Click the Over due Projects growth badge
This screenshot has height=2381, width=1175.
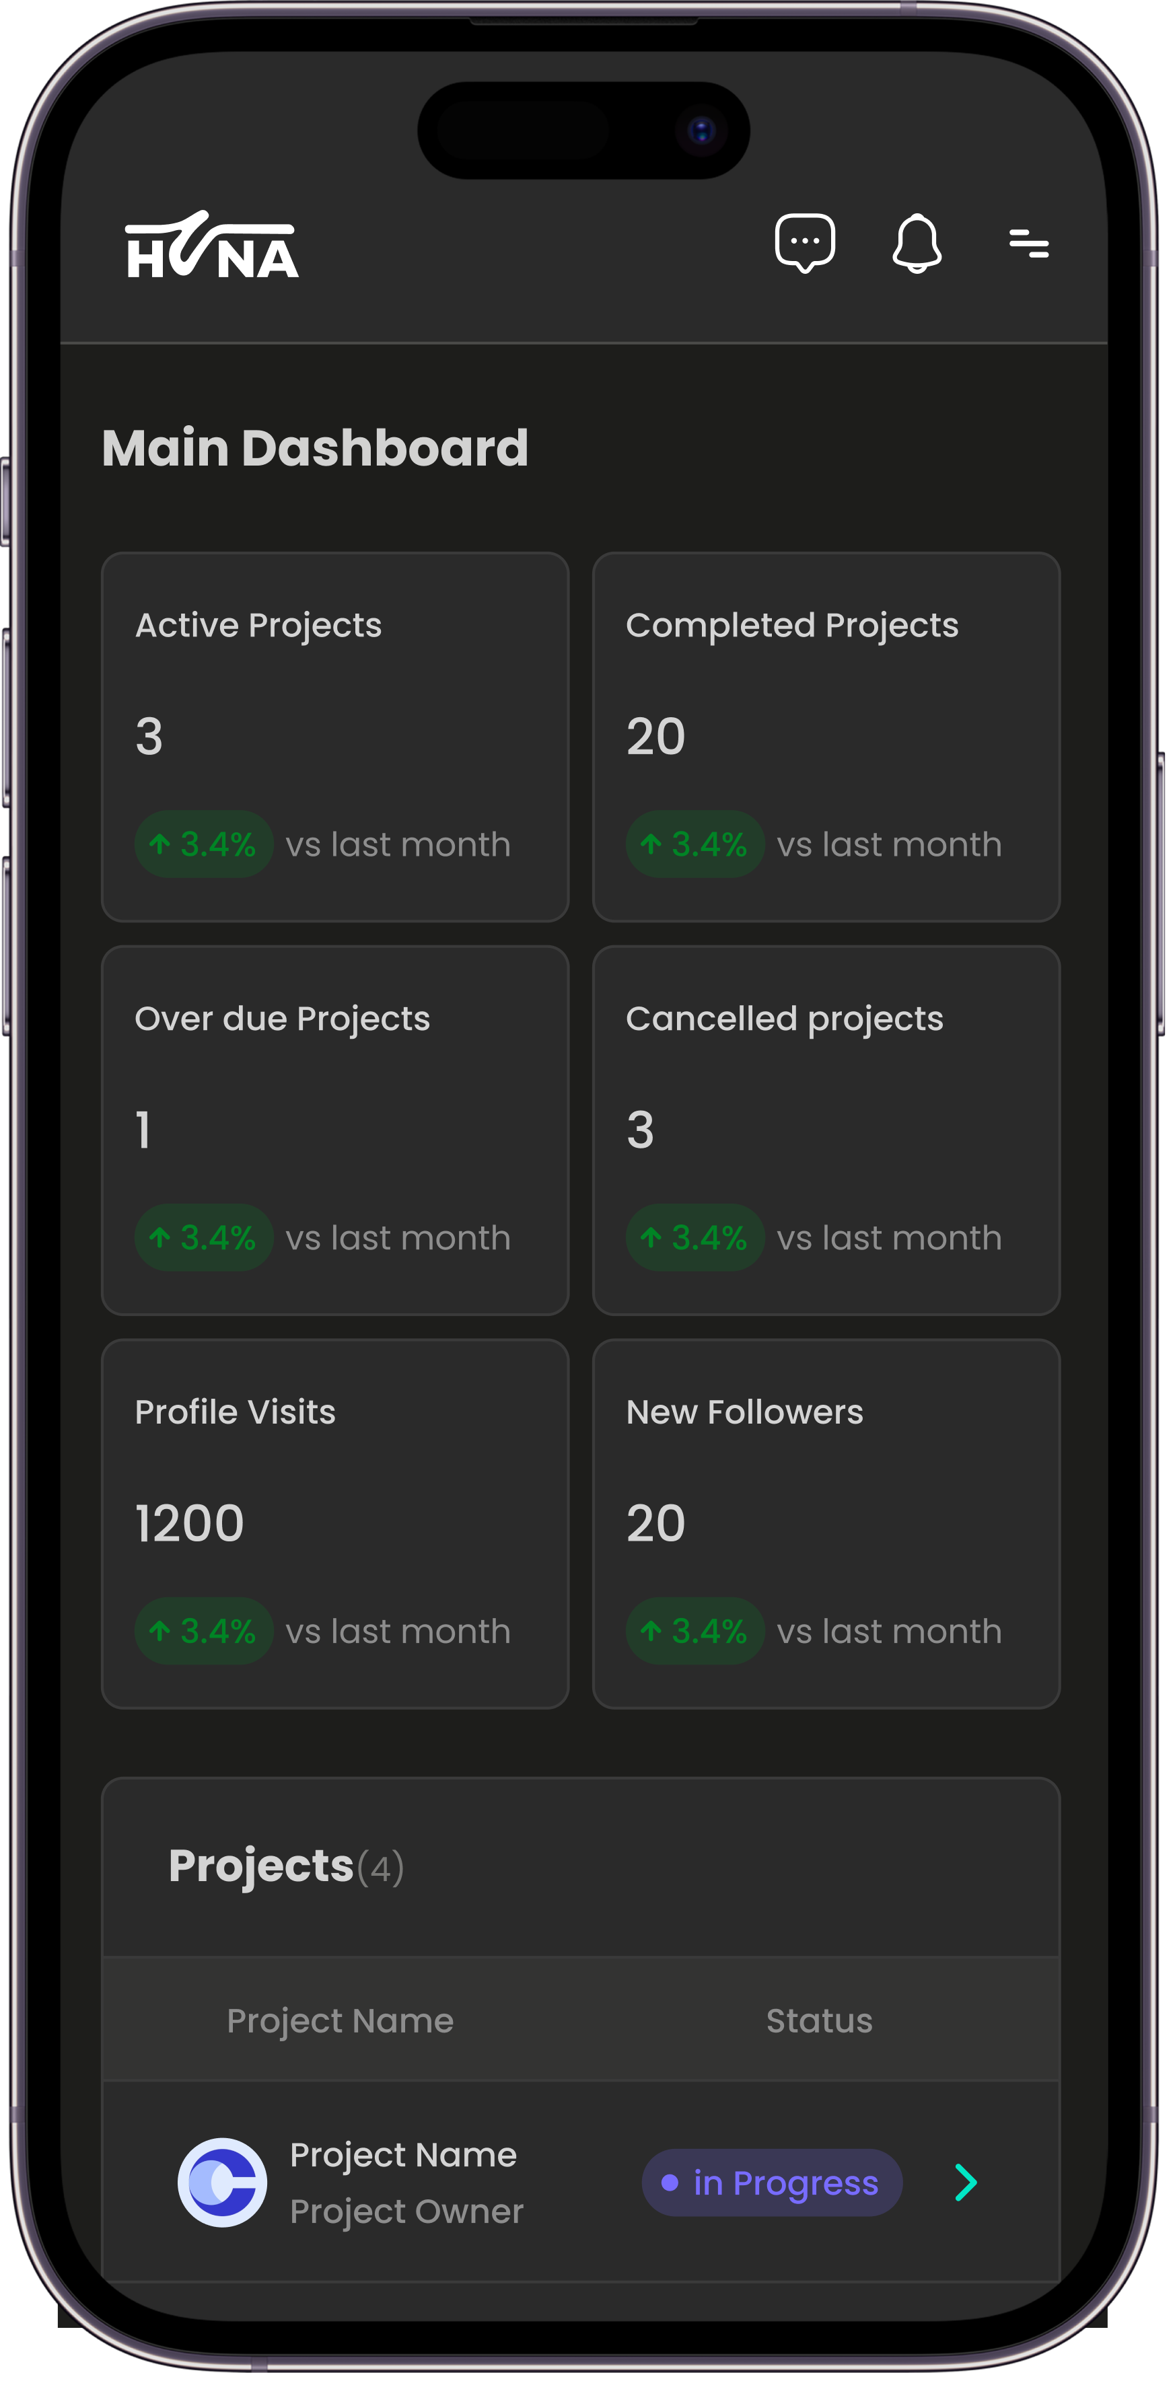tap(205, 1237)
